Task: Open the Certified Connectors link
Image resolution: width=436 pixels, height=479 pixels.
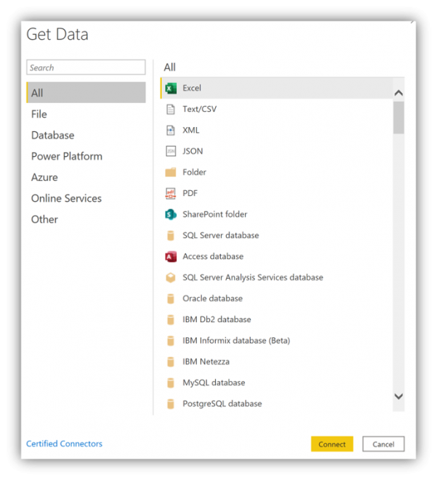Action: (x=64, y=444)
